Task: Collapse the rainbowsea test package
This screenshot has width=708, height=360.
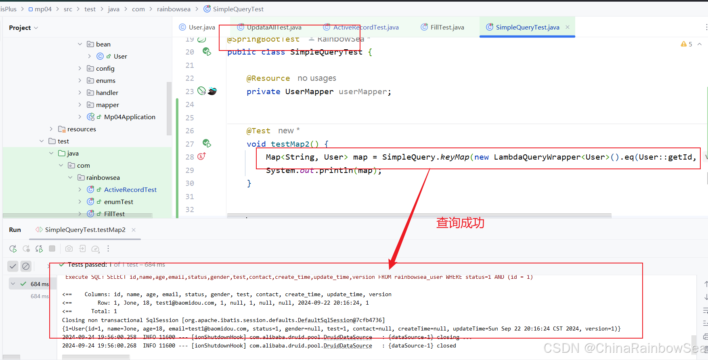Action: click(70, 177)
